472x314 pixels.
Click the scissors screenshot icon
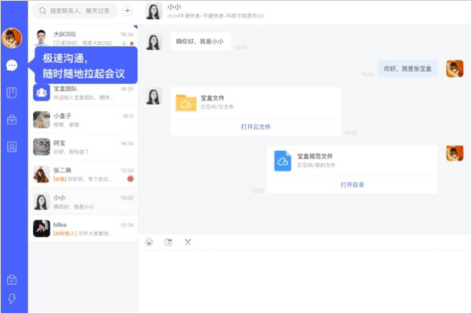coord(188,242)
